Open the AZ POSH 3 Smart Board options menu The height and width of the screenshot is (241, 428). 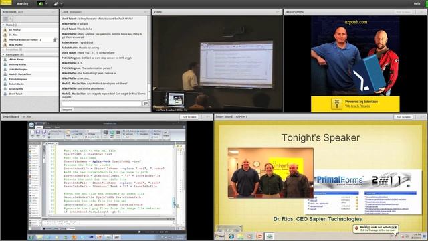(x=422, y=117)
